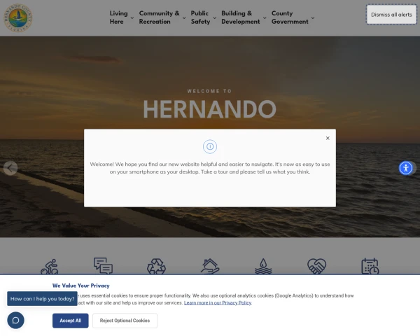Close the welcome message popup
Screen dimensions: 420x336
pyautogui.click(x=328, y=139)
